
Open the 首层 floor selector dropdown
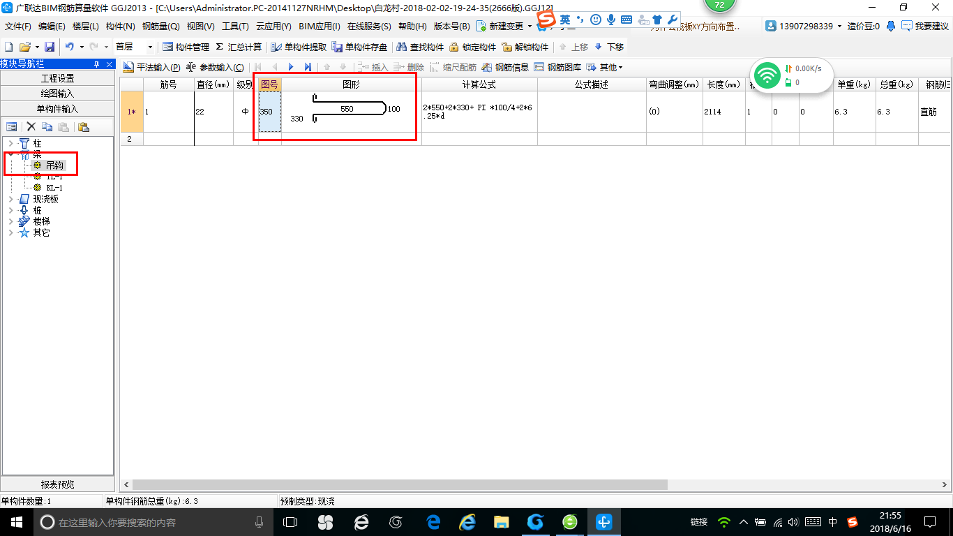[151, 47]
